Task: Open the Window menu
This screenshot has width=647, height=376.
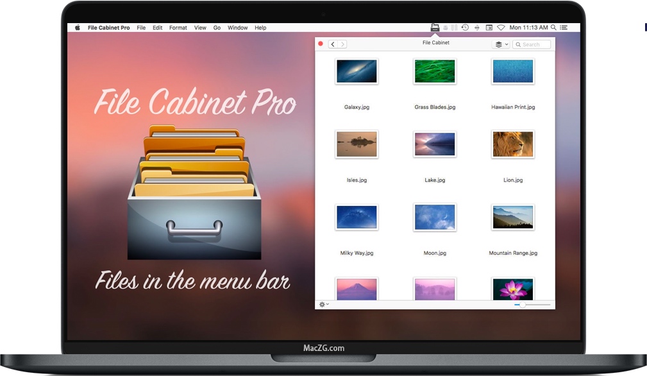Action: coord(237,28)
